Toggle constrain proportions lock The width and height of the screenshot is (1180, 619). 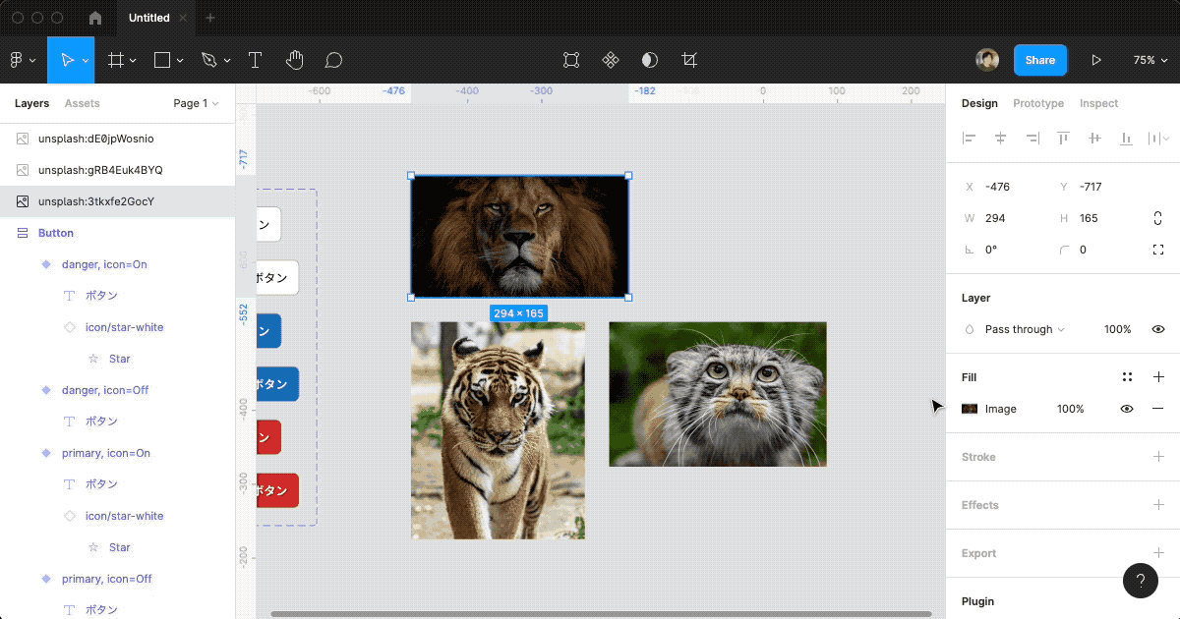pyautogui.click(x=1158, y=218)
